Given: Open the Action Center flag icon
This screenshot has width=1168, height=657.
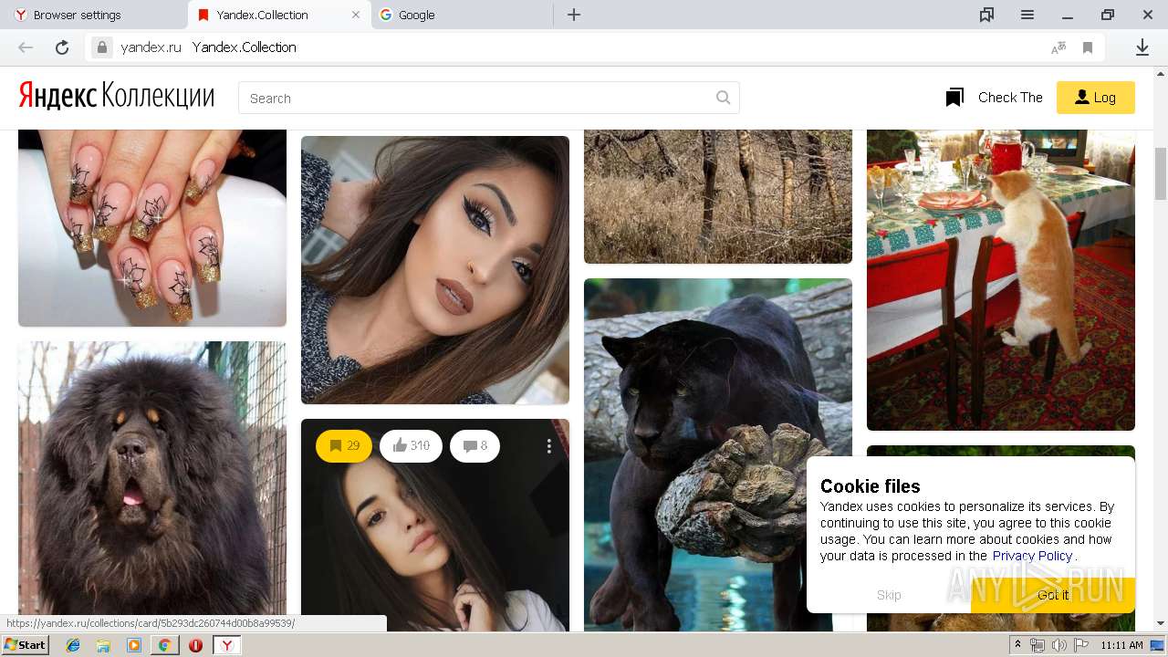Looking at the screenshot, I should 1080,645.
